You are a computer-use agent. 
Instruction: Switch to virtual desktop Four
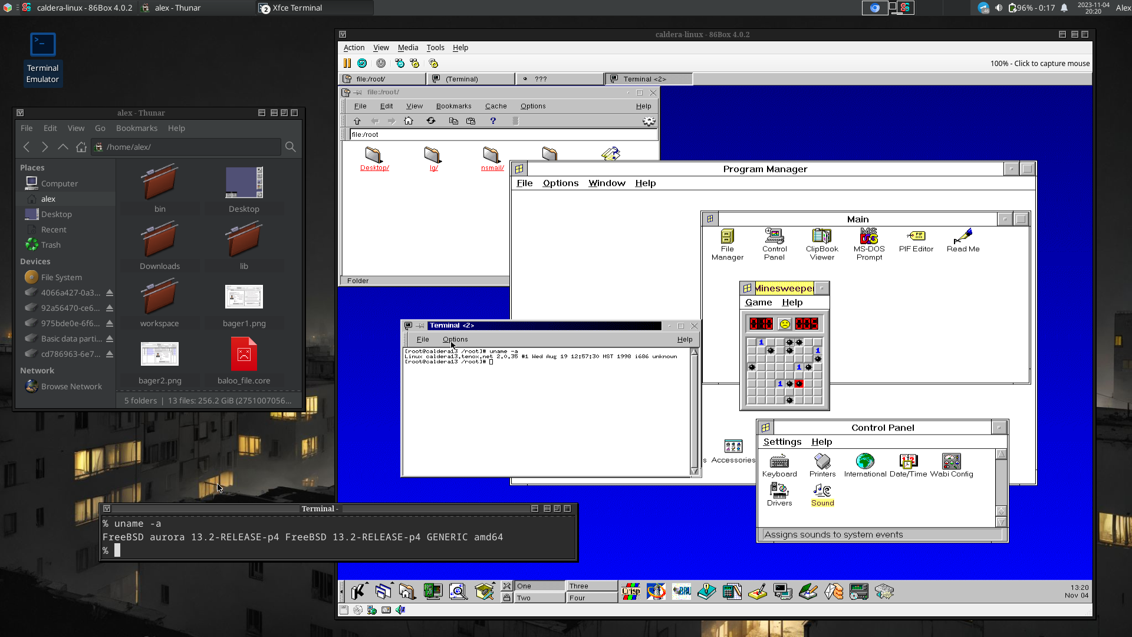[592, 597]
